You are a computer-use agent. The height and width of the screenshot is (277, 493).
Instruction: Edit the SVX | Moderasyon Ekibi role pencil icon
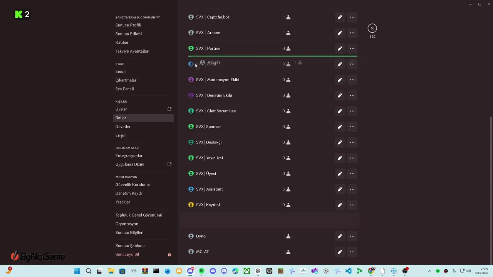coord(340,80)
